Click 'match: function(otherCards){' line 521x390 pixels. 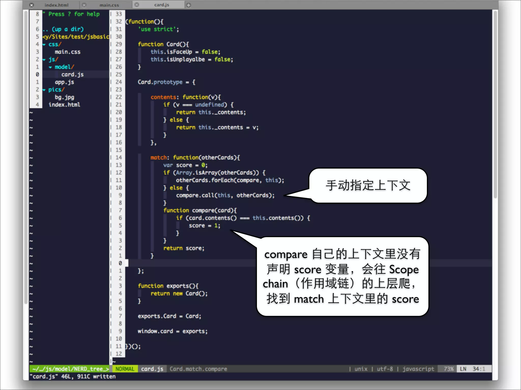click(195, 158)
